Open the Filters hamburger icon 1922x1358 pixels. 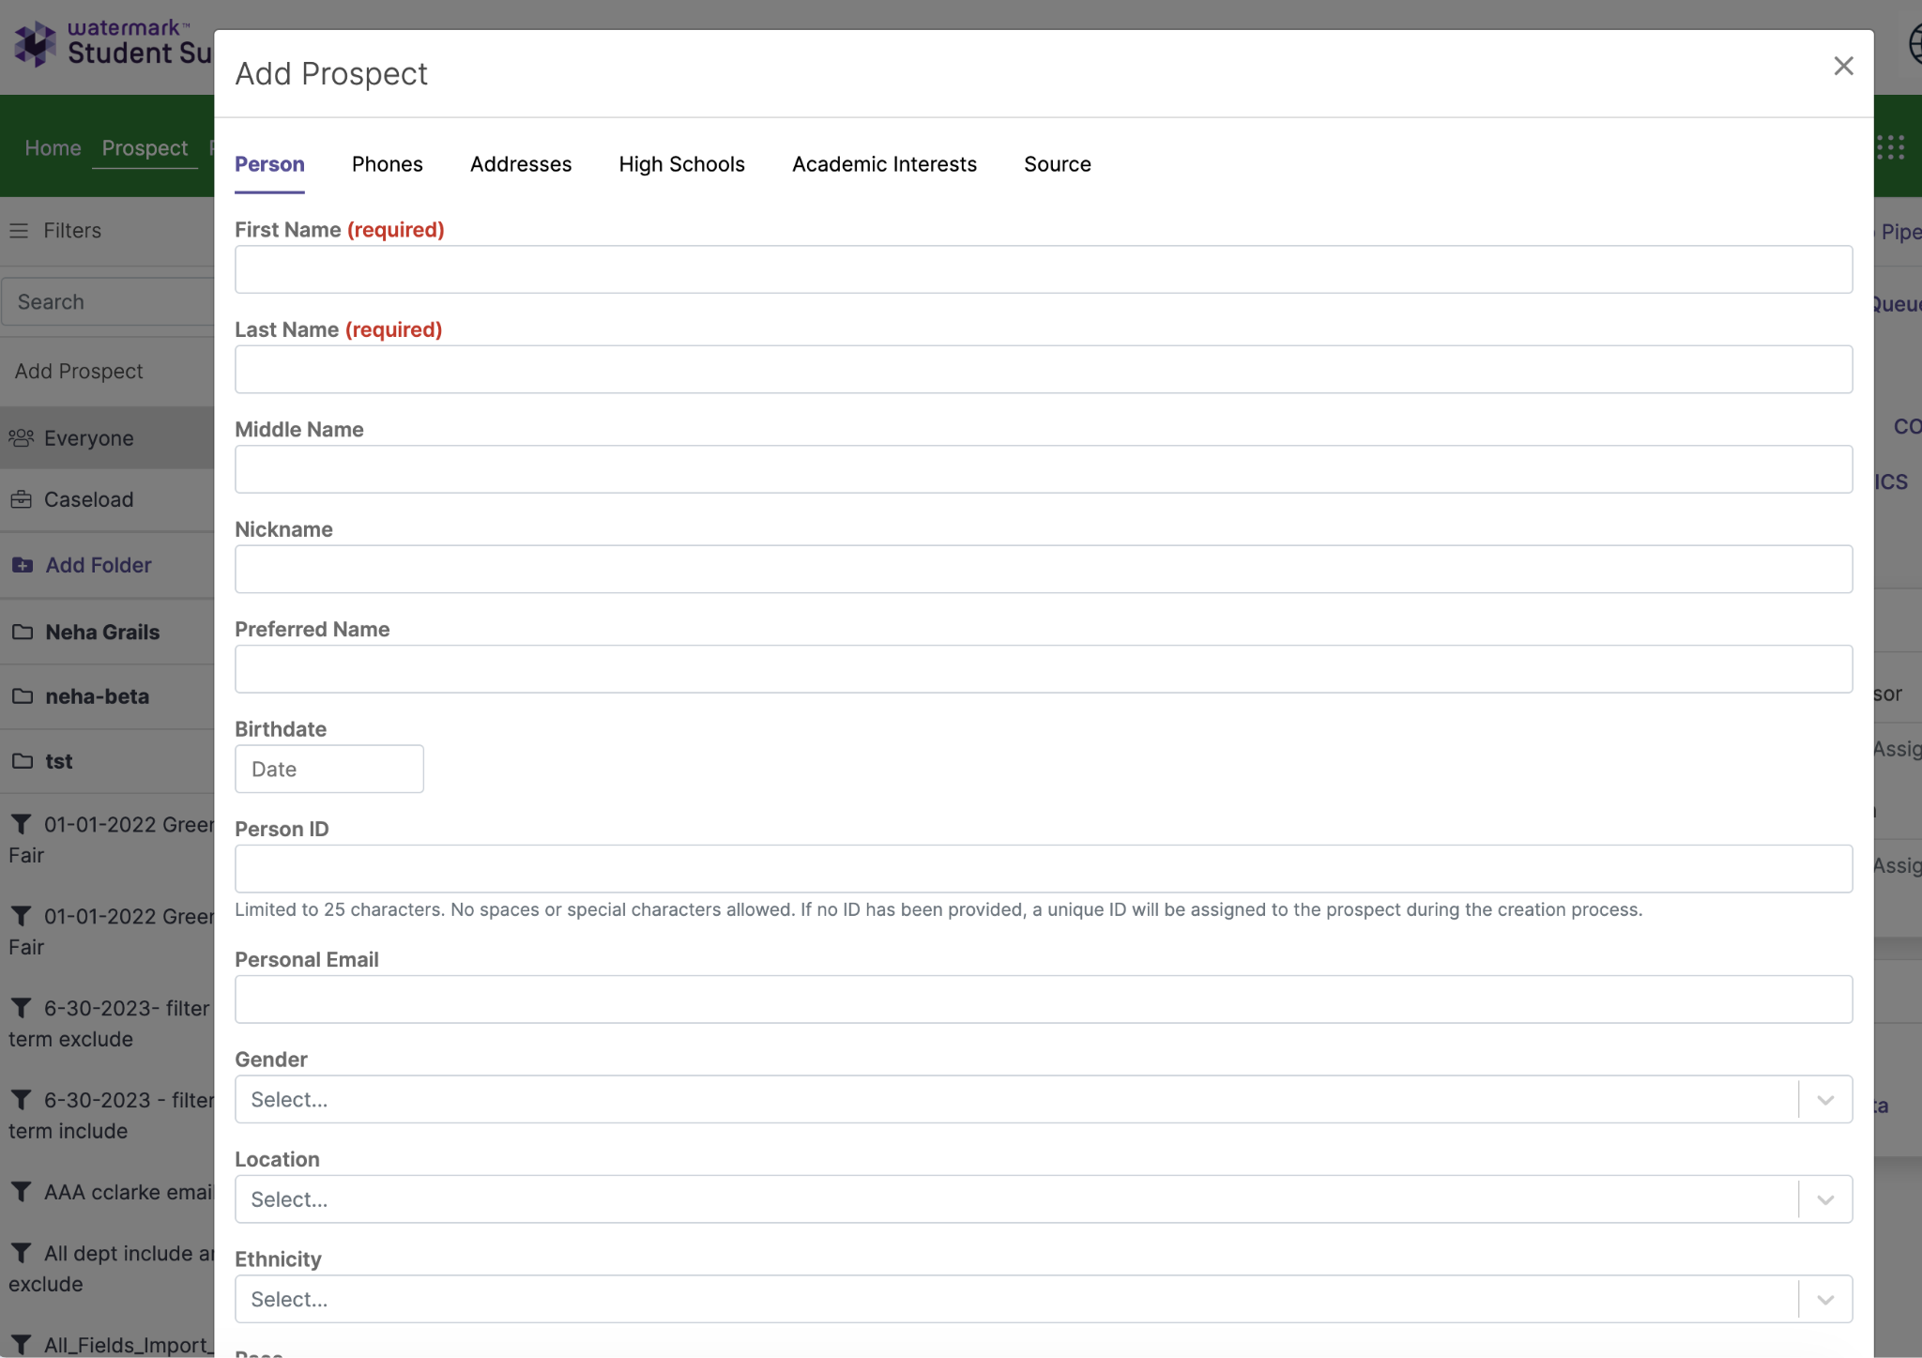[19, 230]
